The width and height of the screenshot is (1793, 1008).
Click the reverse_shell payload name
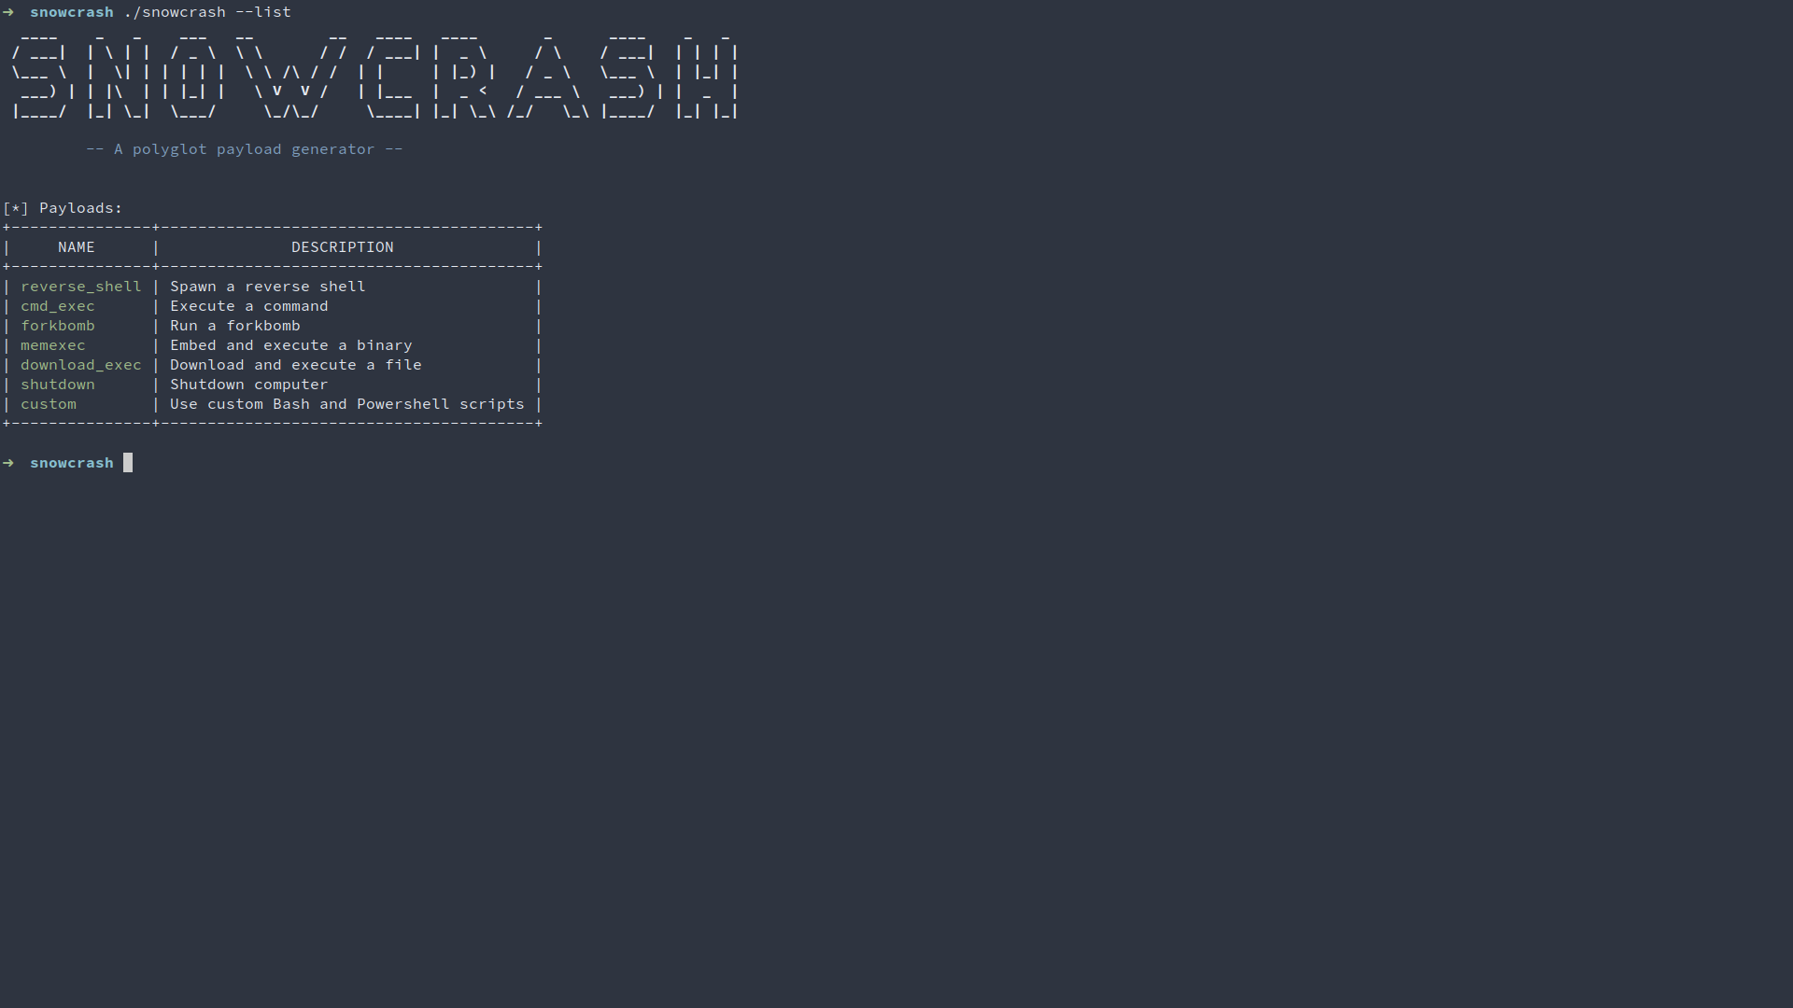tap(81, 287)
